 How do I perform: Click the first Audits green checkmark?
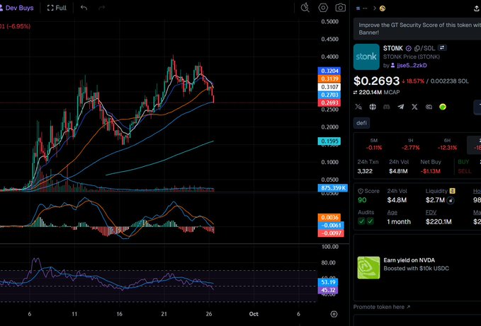[x=362, y=221]
